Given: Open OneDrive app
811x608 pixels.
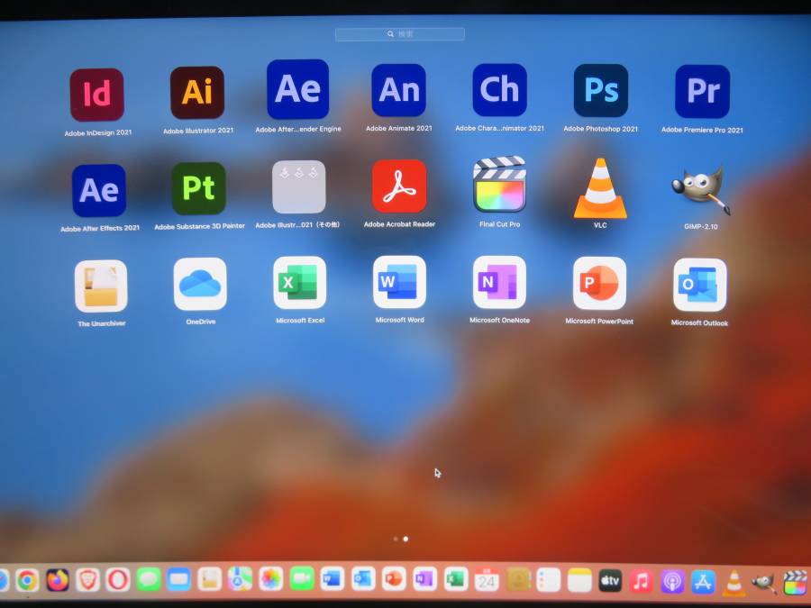Looking at the screenshot, I should [200, 284].
